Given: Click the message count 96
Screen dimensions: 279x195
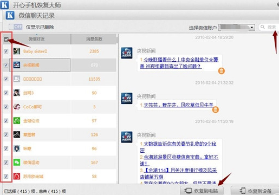Looking at the screenshot, I should (x=94, y=148).
